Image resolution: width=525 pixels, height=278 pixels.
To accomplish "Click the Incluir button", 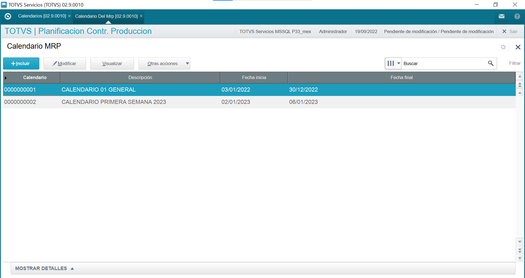I will [21, 63].
